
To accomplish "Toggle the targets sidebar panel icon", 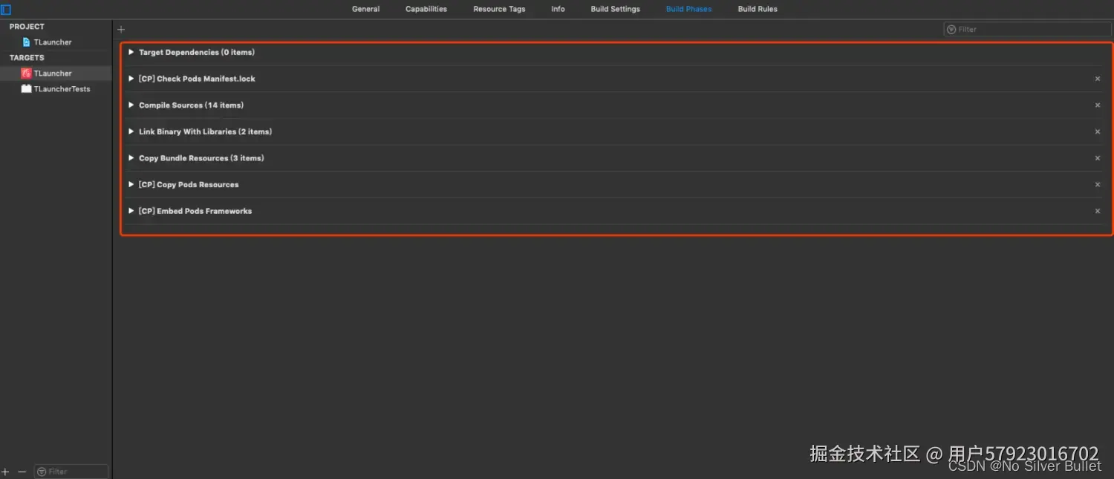I will (5, 10).
